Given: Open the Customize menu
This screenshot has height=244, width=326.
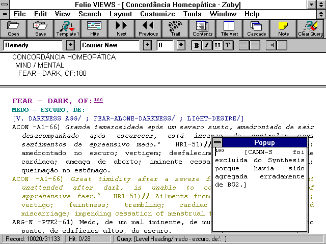Looking at the screenshot, I should click(x=157, y=14).
